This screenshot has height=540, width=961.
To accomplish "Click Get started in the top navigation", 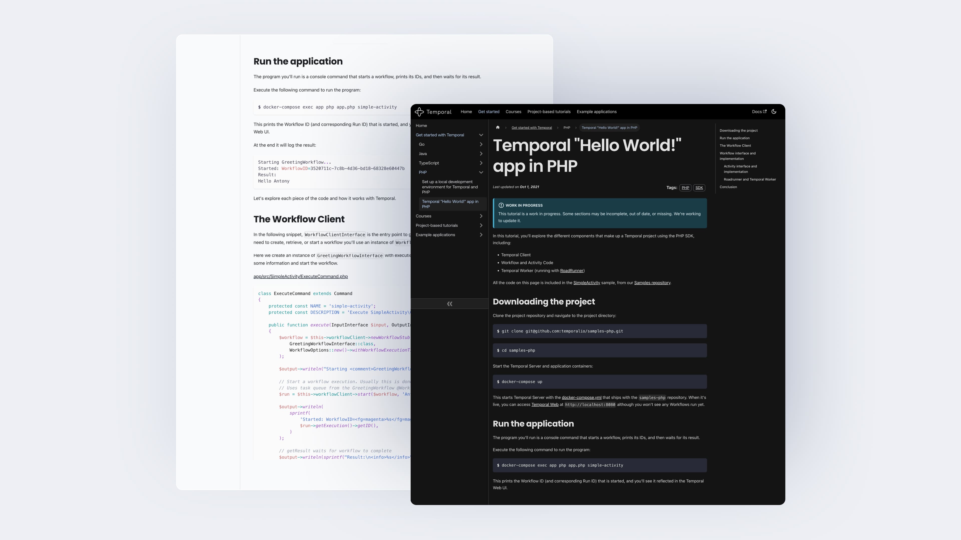I will pyautogui.click(x=489, y=111).
